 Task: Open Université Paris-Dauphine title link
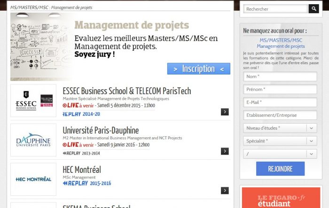(x=101, y=130)
